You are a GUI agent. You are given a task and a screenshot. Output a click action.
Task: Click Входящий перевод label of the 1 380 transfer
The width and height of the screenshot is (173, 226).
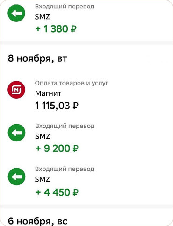65,7
